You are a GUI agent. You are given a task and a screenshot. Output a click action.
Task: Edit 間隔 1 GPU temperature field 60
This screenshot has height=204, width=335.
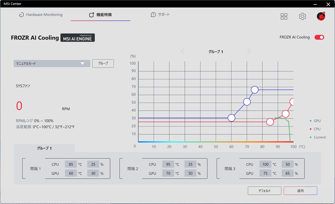[71, 173]
